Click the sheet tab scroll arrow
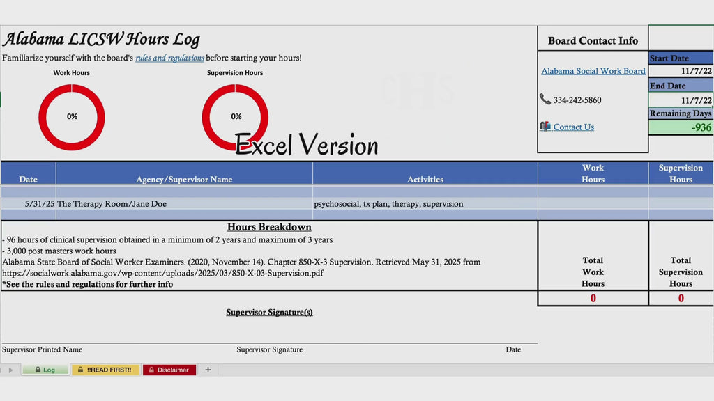The height and width of the screenshot is (401, 714). [x=11, y=370]
